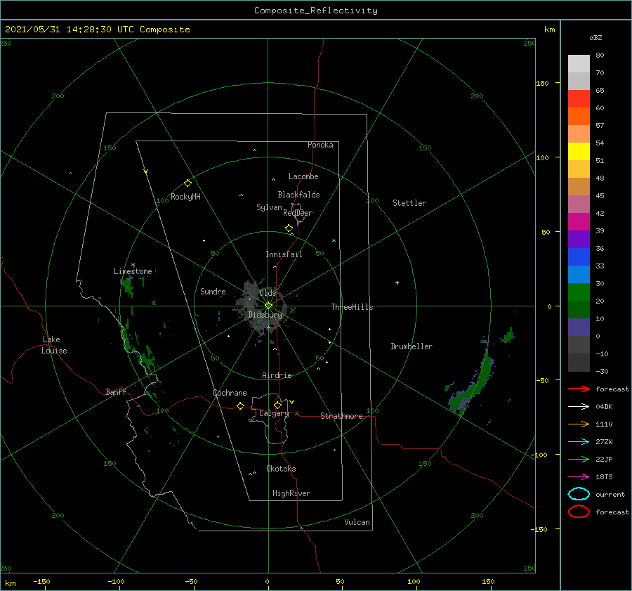632x591 pixels.
Task: Select the white 04DK arrow icon
Action: [x=579, y=406]
